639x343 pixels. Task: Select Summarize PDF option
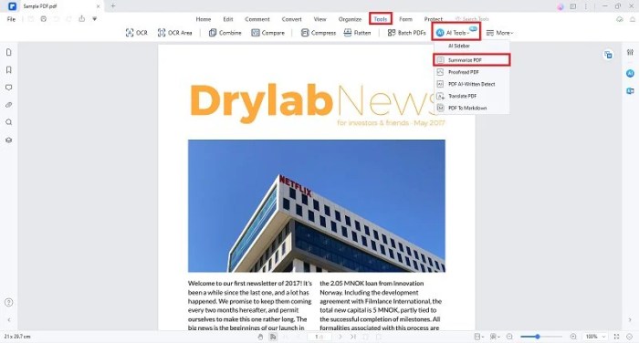tap(472, 60)
